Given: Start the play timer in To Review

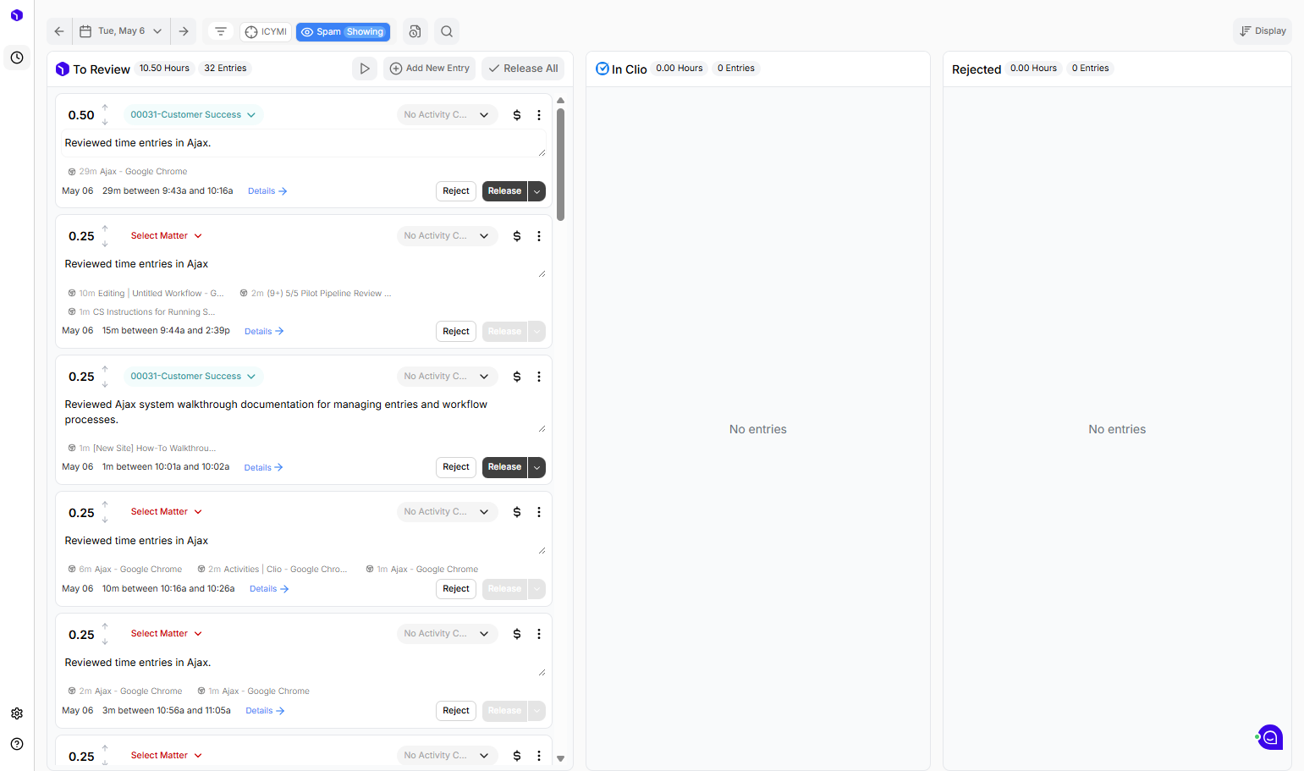Looking at the screenshot, I should click(x=365, y=69).
